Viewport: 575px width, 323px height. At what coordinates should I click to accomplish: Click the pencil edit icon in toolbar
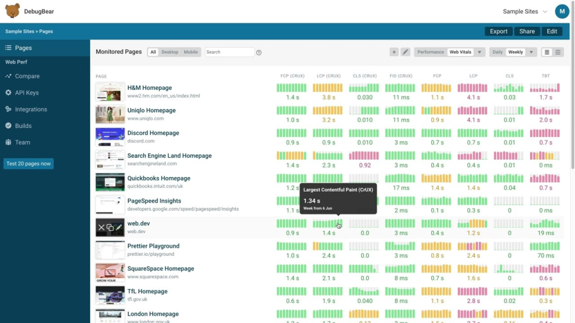point(405,52)
